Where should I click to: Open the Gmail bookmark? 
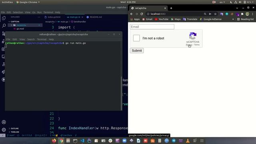[148, 19]
